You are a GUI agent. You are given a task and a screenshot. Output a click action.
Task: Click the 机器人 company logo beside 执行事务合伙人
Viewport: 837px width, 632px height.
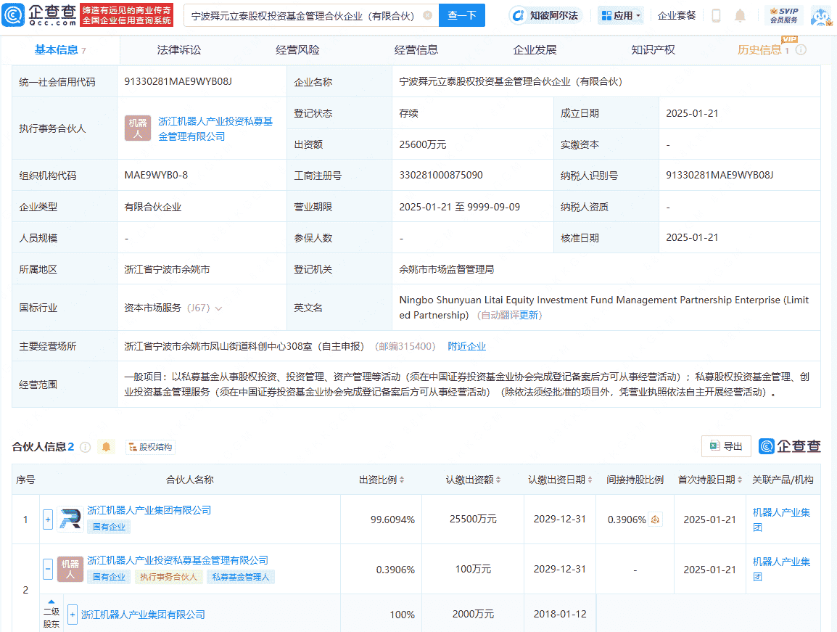click(137, 128)
